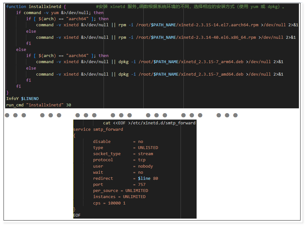Click the port value 757
The height and width of the screenshot is (225, 305).
pos(141,185)
